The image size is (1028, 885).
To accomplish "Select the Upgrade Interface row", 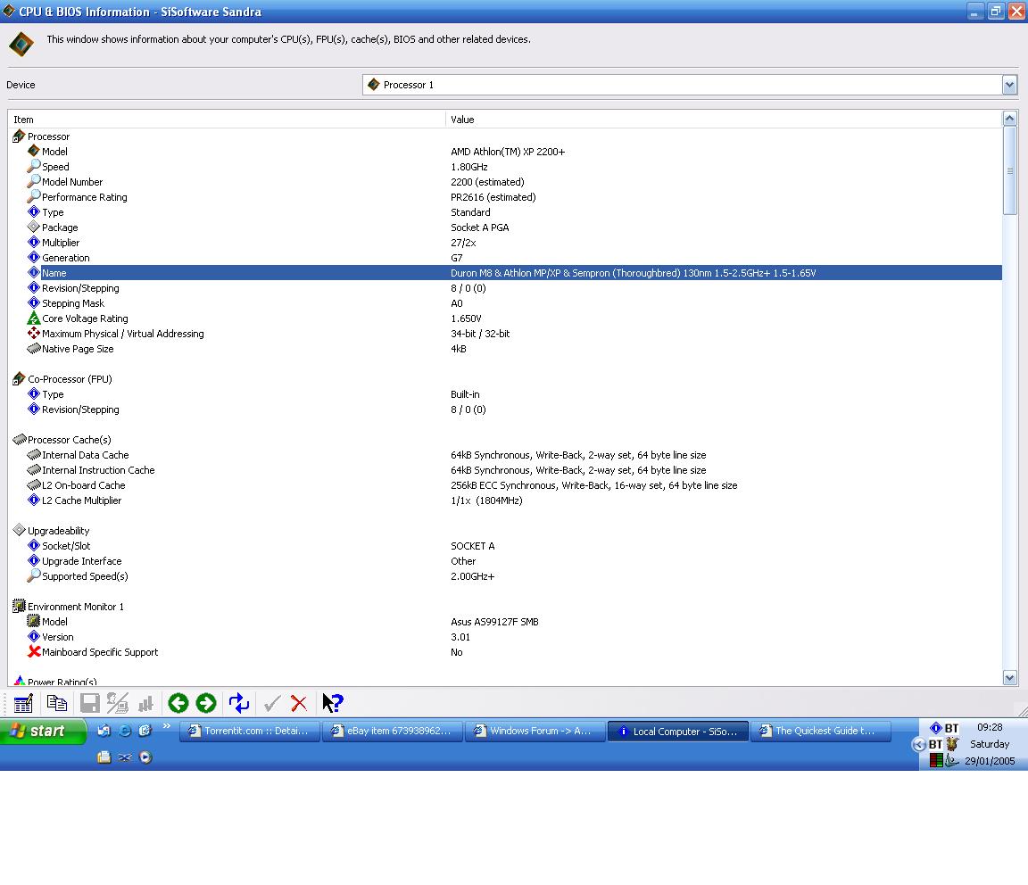I will [515, 561].
